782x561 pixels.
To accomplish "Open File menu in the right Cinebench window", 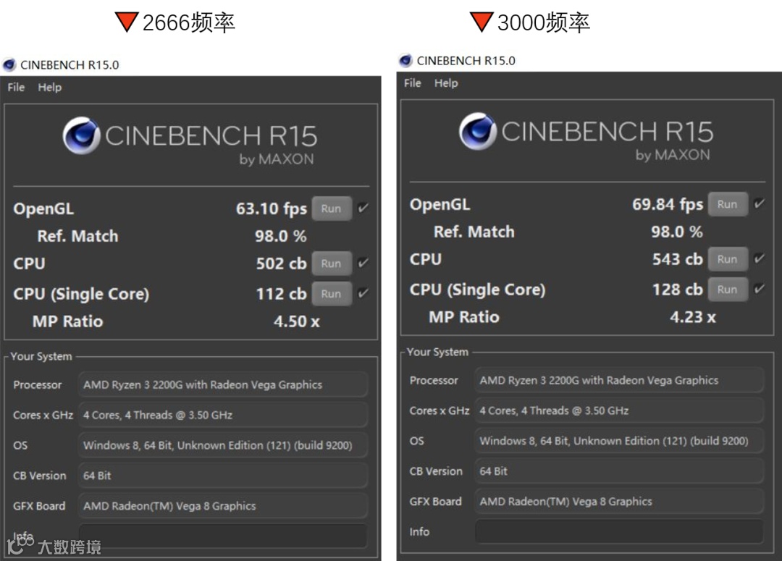I will pos(413,83).
